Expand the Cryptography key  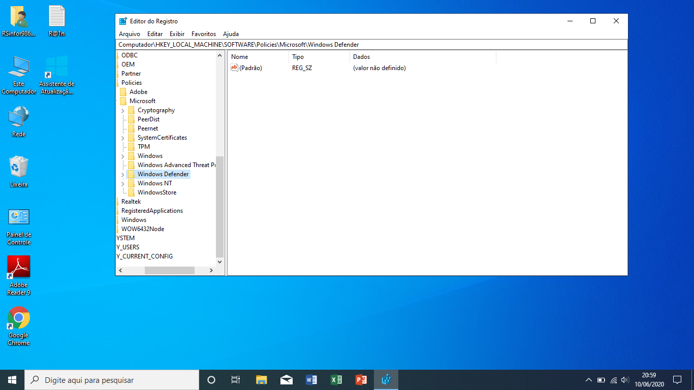(x=123, y=111)
